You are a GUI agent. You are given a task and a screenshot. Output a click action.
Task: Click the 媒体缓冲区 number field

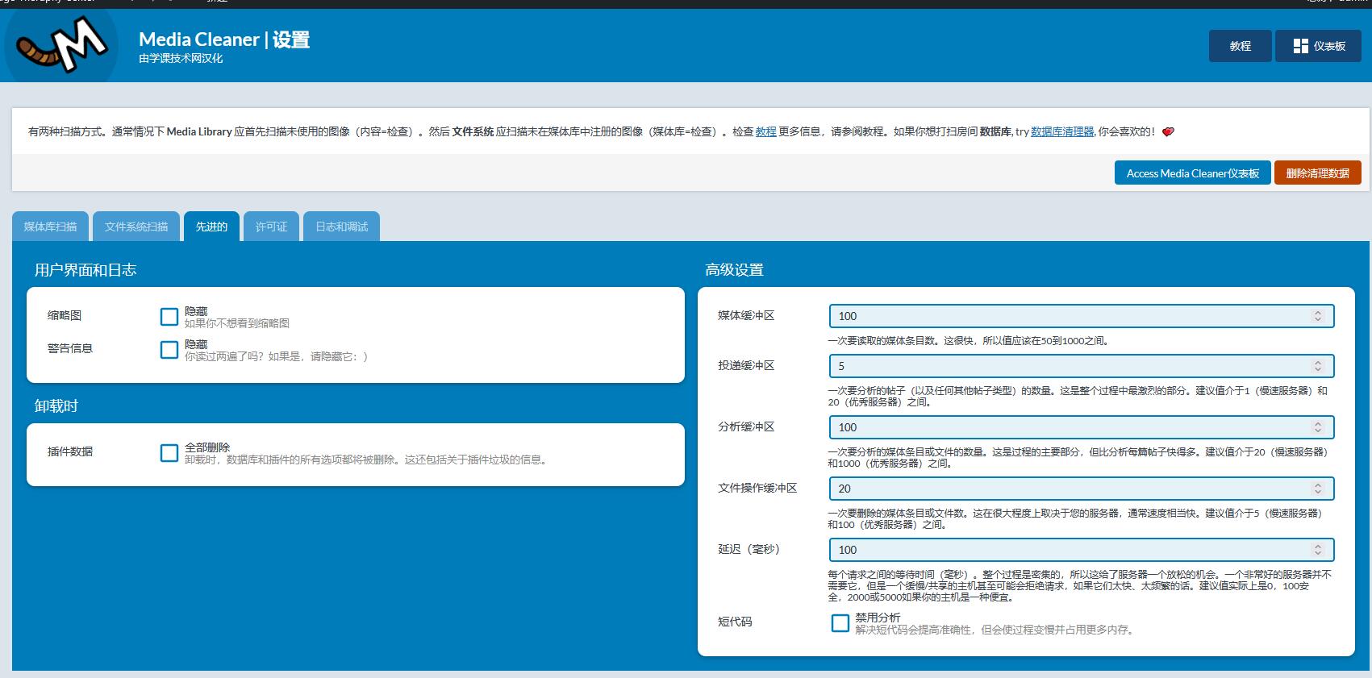1082,316
